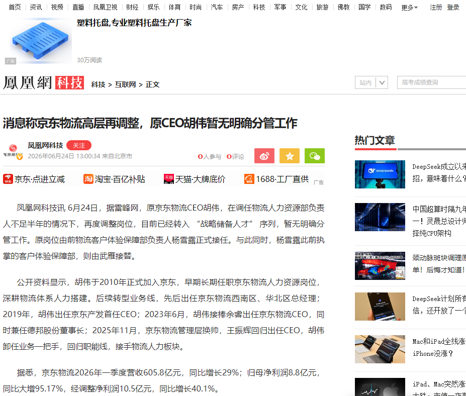Click the 淘宝 logo icon in ad bar
Viewport: 466px width, 396px height.
pyautogui.click(x=88, y=179)
